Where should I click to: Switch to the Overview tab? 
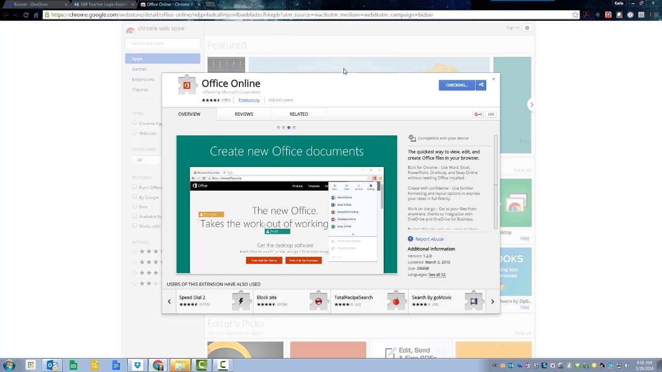189,114
